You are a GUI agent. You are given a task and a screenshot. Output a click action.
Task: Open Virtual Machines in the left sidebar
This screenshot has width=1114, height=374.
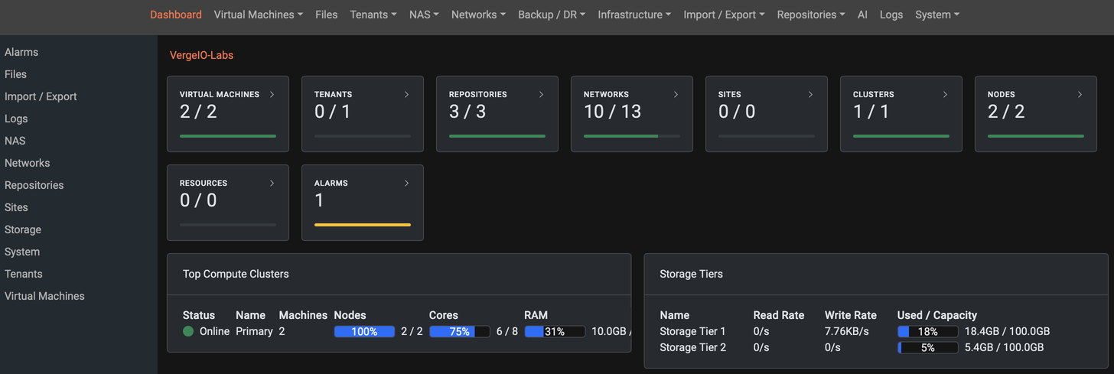[x=44, y=296]
